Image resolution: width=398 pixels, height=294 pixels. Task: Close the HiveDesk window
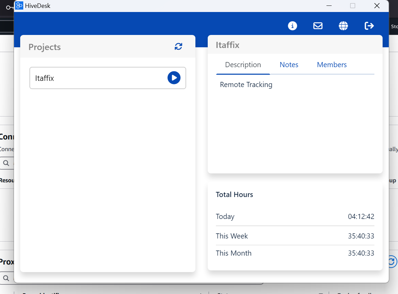point(377,5)
